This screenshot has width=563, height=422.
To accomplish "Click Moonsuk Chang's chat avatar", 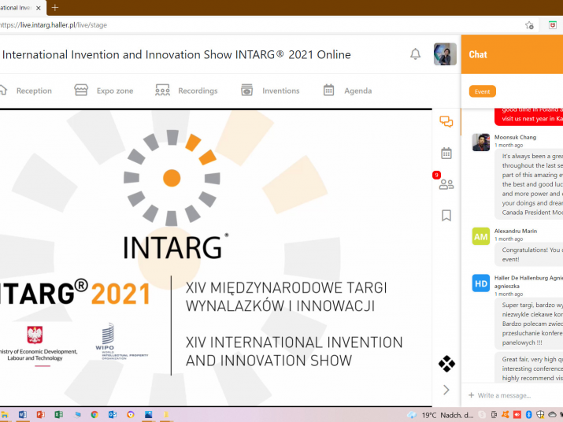I will coord(480,143).
